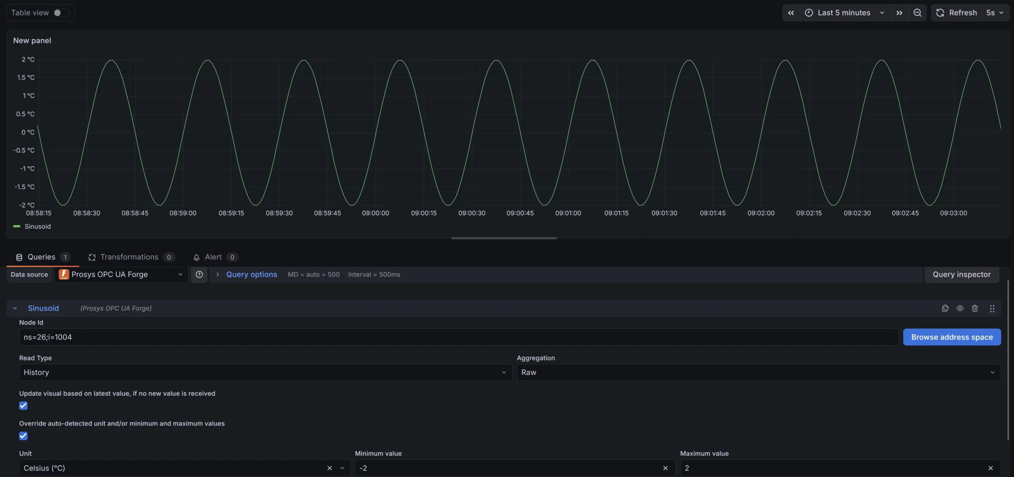Viewport: 1014px width, 477px height.
Task: Click the Browse address space button
Action: (951, 337)
